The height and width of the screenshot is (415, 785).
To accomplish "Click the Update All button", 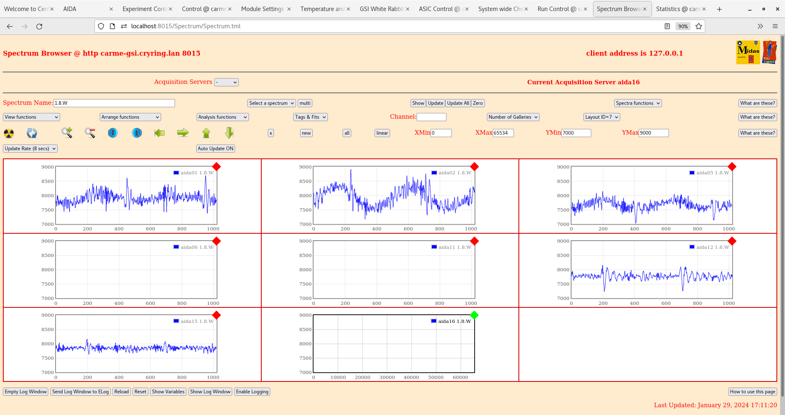I will tap(458, 103).
